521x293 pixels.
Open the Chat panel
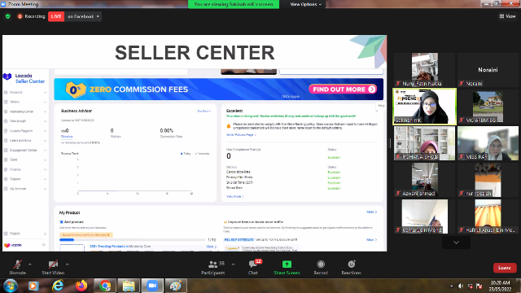(x=252, y=265)
